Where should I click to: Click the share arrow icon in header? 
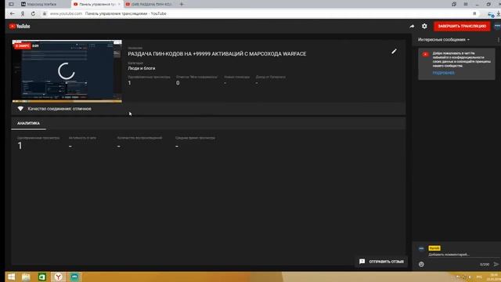[x=412, y=26]
